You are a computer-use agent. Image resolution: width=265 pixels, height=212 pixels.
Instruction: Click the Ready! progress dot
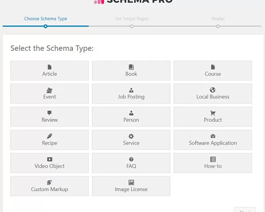[218, 26]
